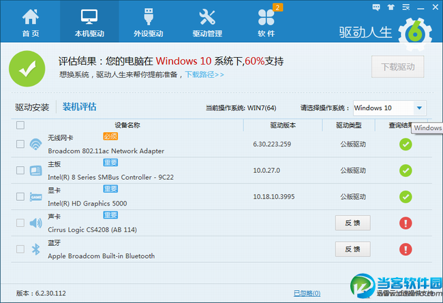Open the 首页 home tab

tap(31, 22)
